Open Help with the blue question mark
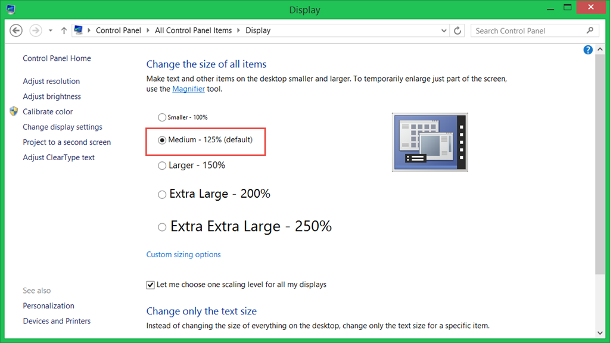Image resolution: width=610 pixels, height=343 pixels. 588,50
